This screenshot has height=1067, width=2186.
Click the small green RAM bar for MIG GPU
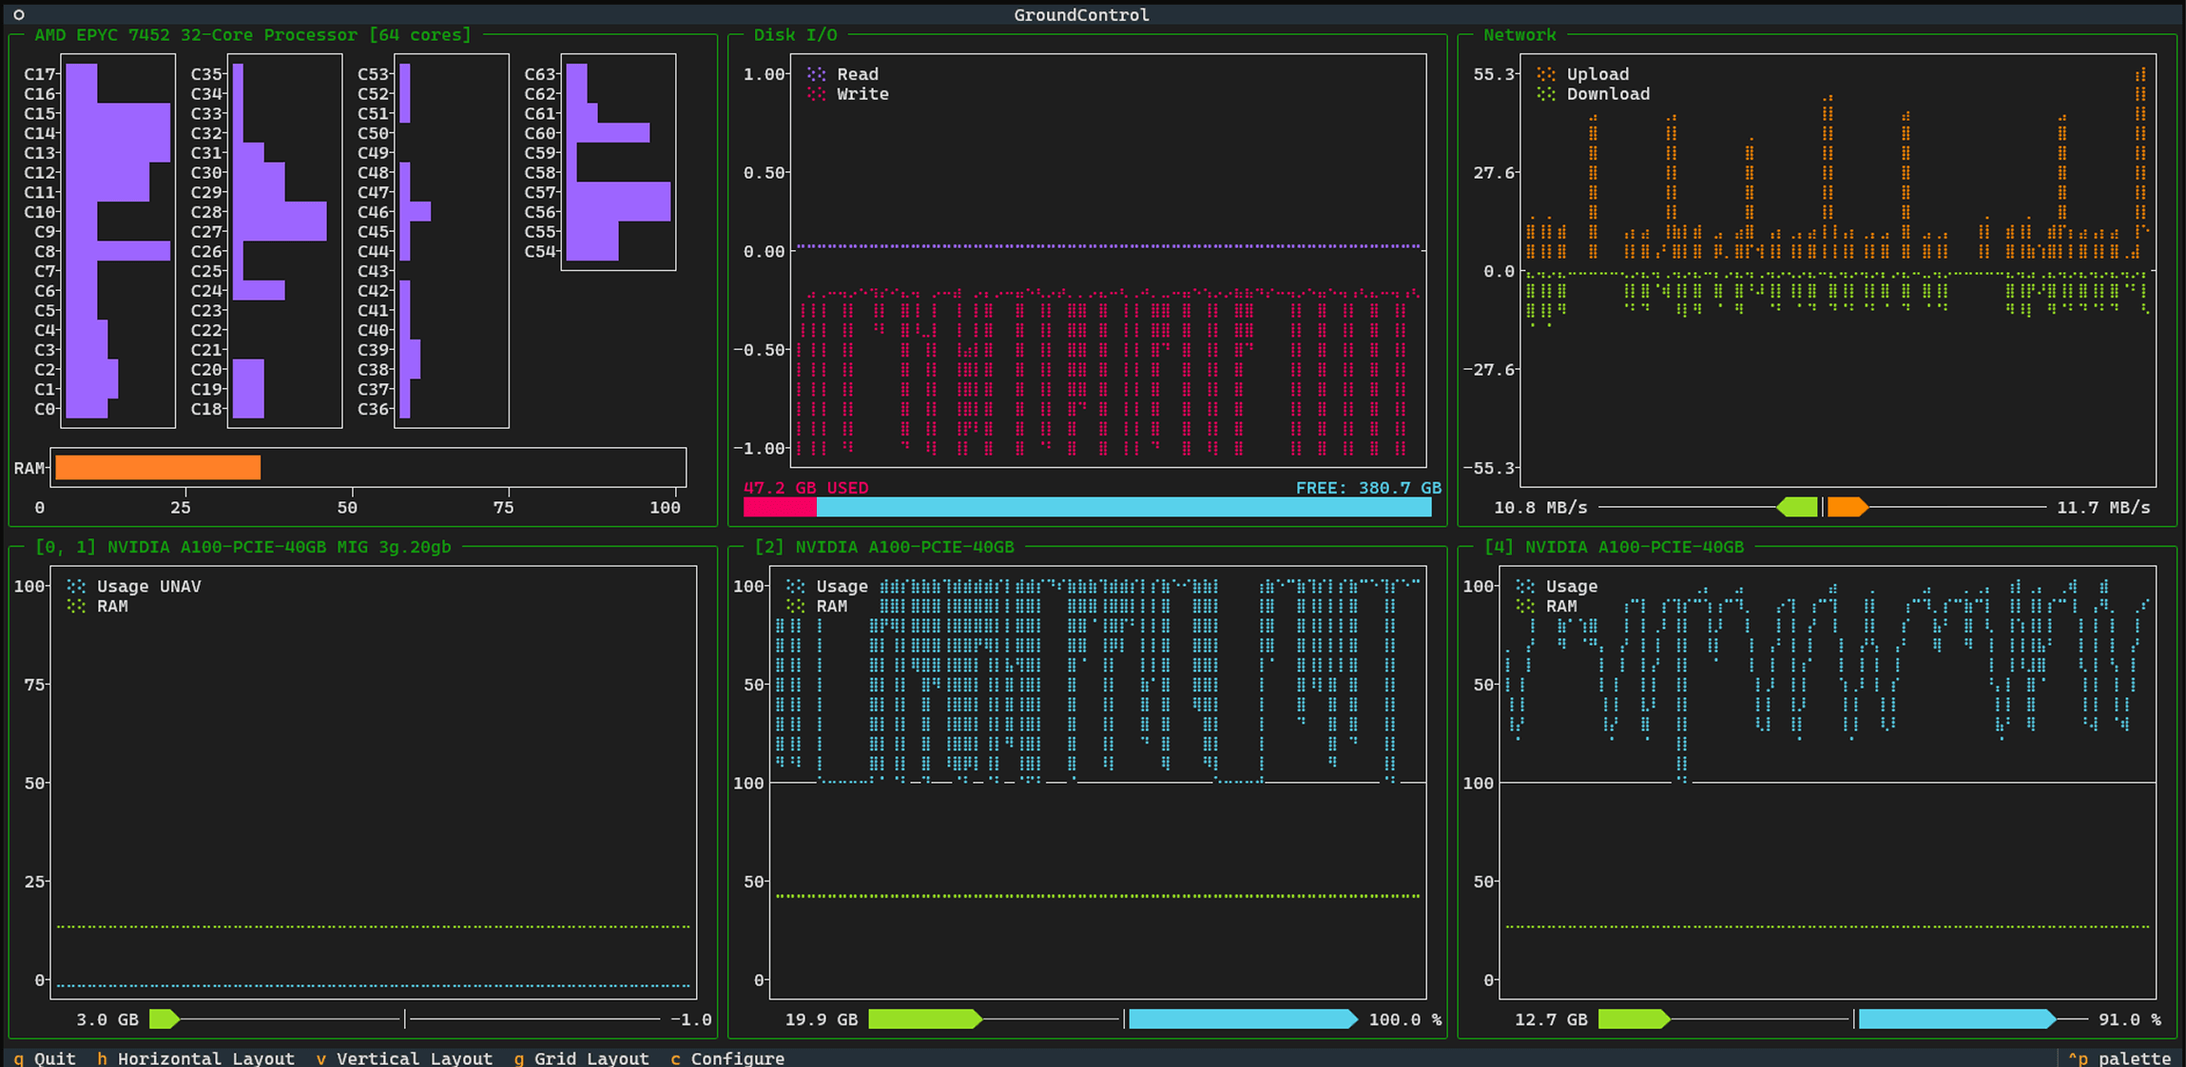coord(164,1019)
